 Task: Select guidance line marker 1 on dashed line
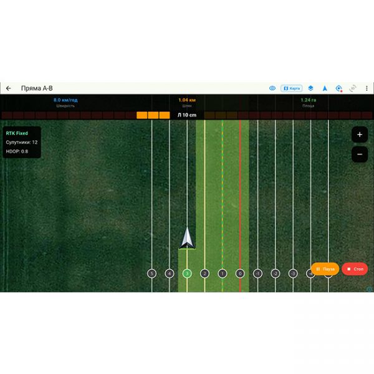point(223,274)
